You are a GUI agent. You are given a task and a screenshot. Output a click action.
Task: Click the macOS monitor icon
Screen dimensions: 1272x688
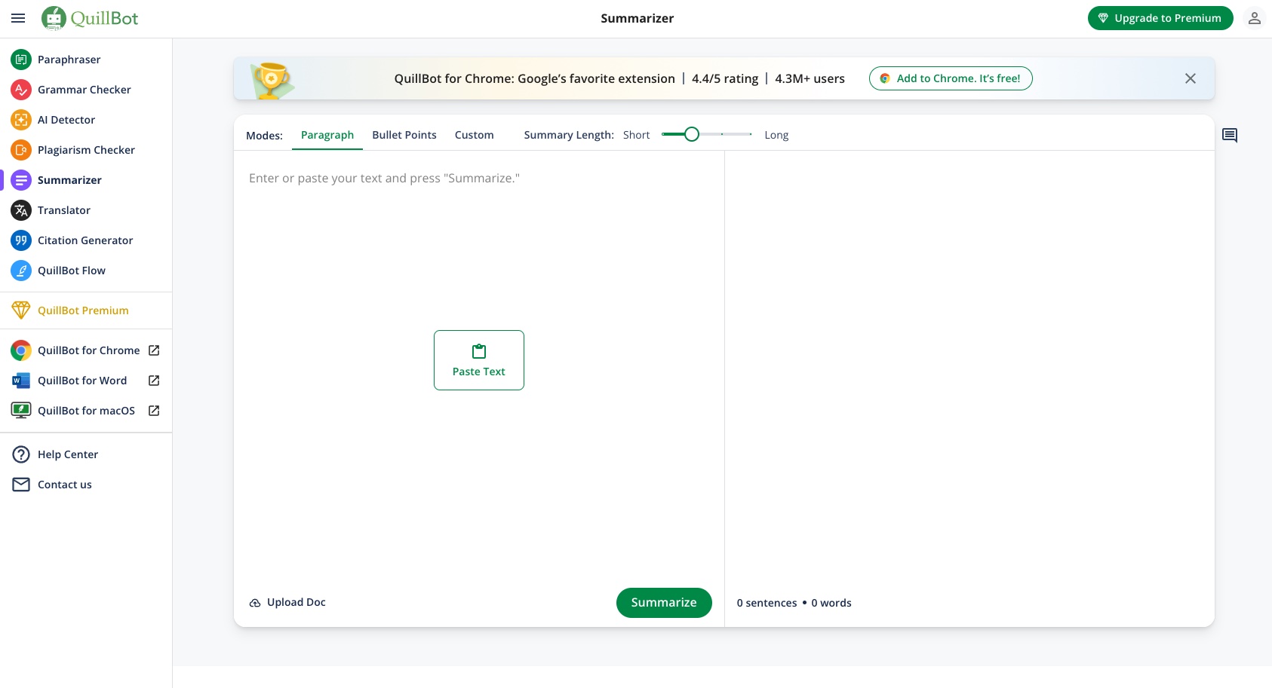click(21, 411)
